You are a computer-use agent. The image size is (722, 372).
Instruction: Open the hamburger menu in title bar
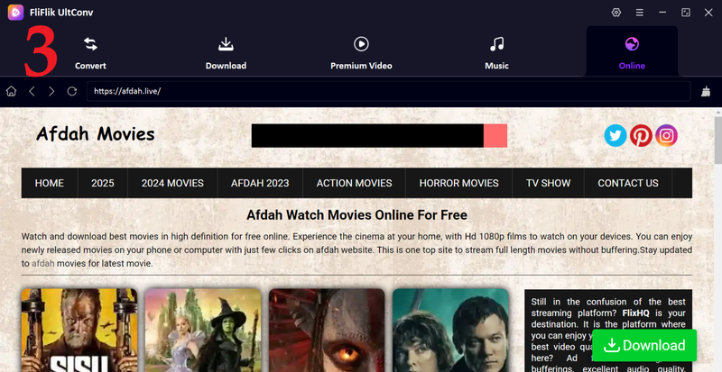click(x=640, y=13)
